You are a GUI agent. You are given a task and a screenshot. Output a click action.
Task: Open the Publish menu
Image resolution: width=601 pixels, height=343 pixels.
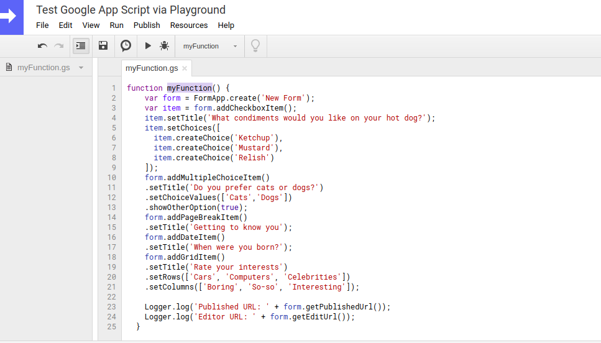(x=147, y=25)
